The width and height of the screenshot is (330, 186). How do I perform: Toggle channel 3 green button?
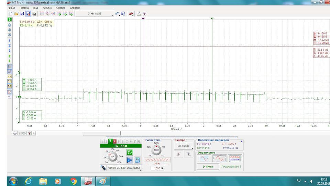tap(110, 141)
